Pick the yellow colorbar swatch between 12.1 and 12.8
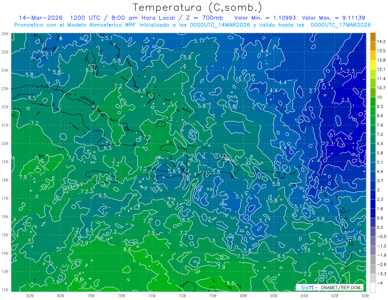Screen dimensions: 388x300 point(373,65)
